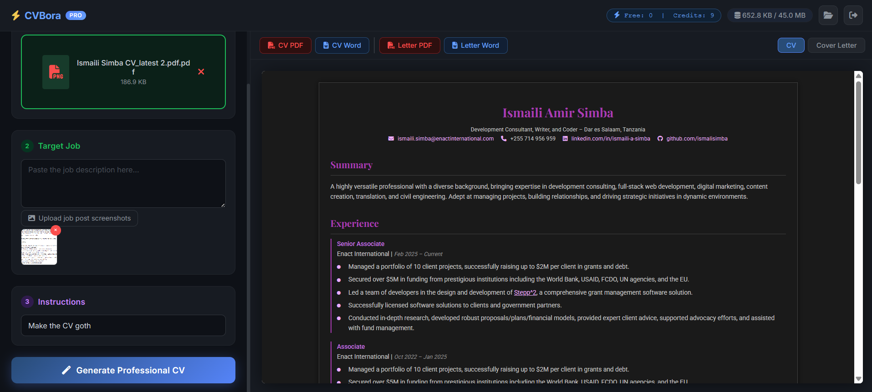Click the 186.9 KB file size text
The image size is (872, 392).
[133, 82]
